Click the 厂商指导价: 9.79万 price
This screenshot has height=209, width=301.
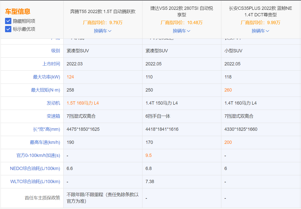[x=103, y=23]
